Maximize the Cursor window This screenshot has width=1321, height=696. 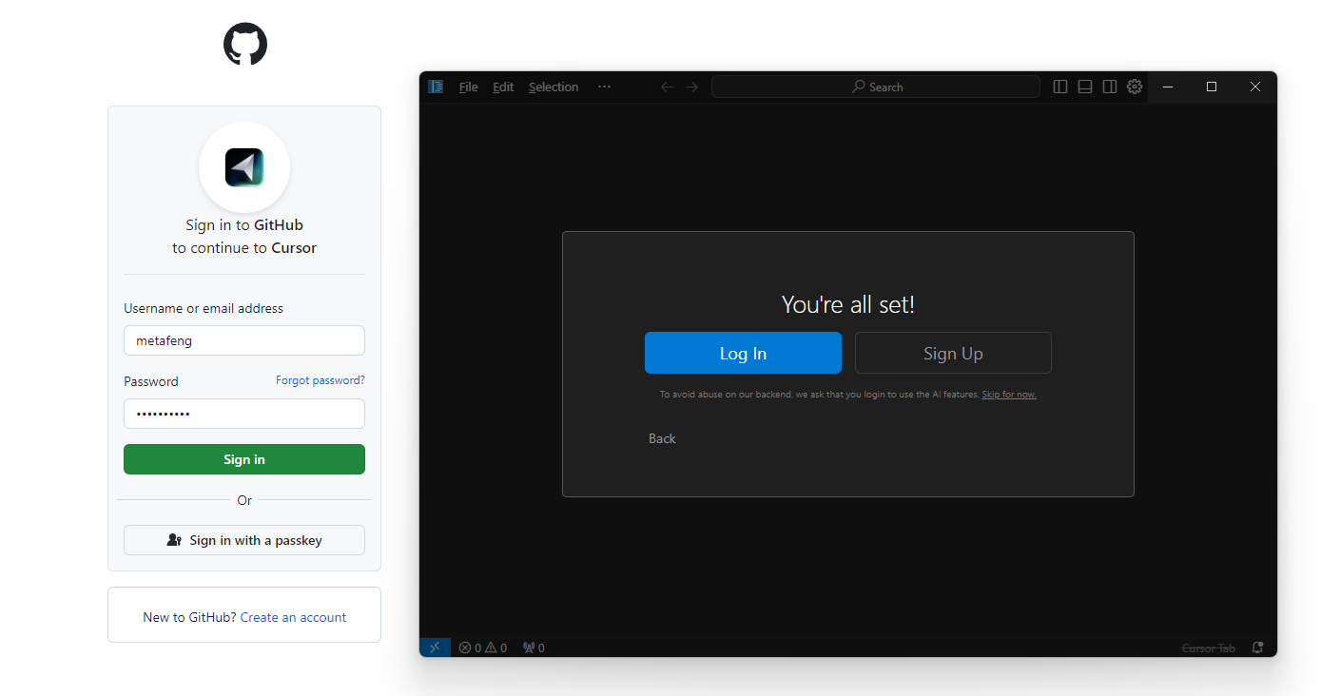(x=1212, y=87)
